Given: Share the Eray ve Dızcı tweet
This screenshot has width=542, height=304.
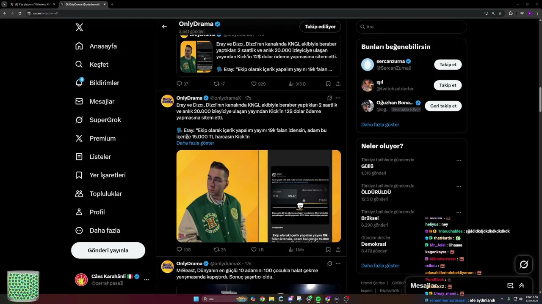Looking at the screenshot, I should click(338, 250).
